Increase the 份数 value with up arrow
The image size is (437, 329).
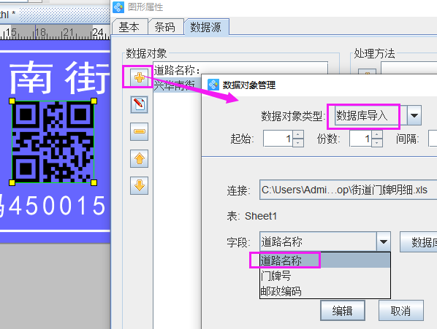pyautogui.click(x=376, y=135)
